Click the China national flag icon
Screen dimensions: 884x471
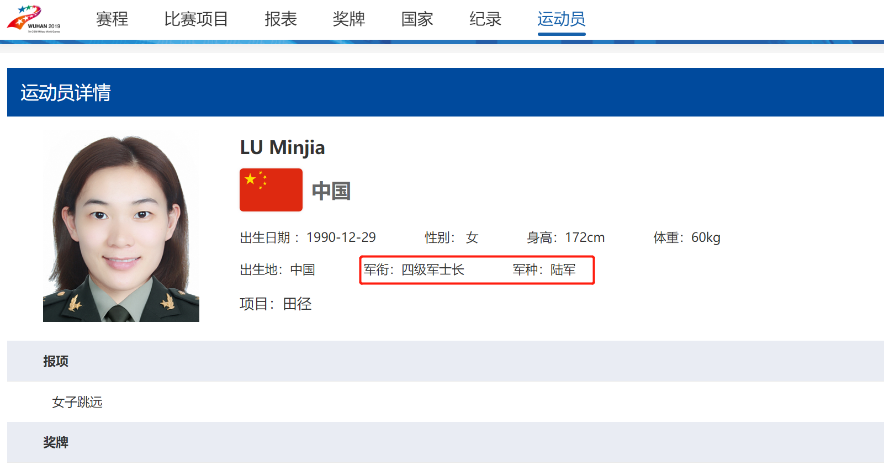(x=271, y=190)
